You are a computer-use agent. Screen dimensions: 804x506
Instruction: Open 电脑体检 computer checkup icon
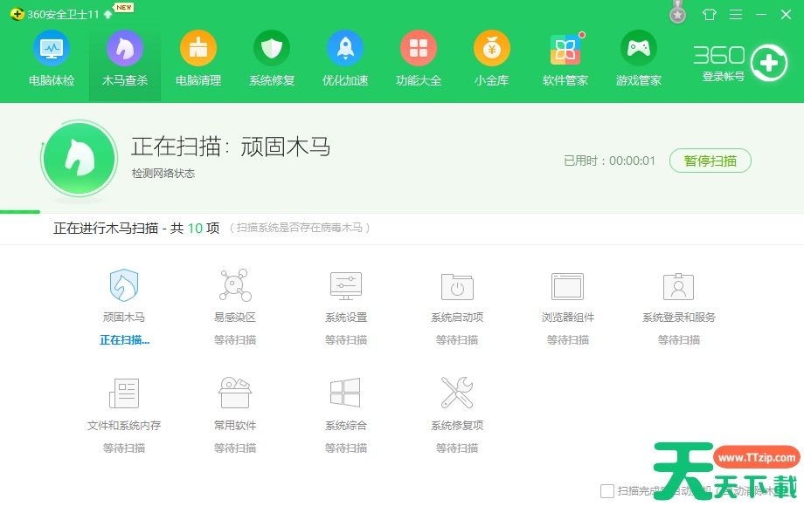point(52,49)
